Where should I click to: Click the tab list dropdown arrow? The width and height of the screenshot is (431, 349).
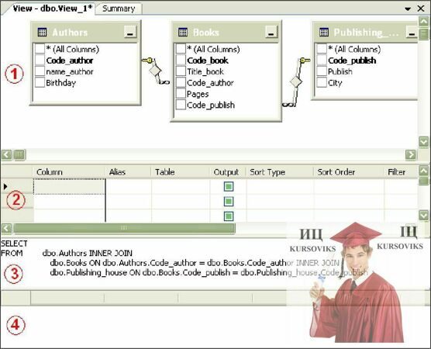point(408,9)
